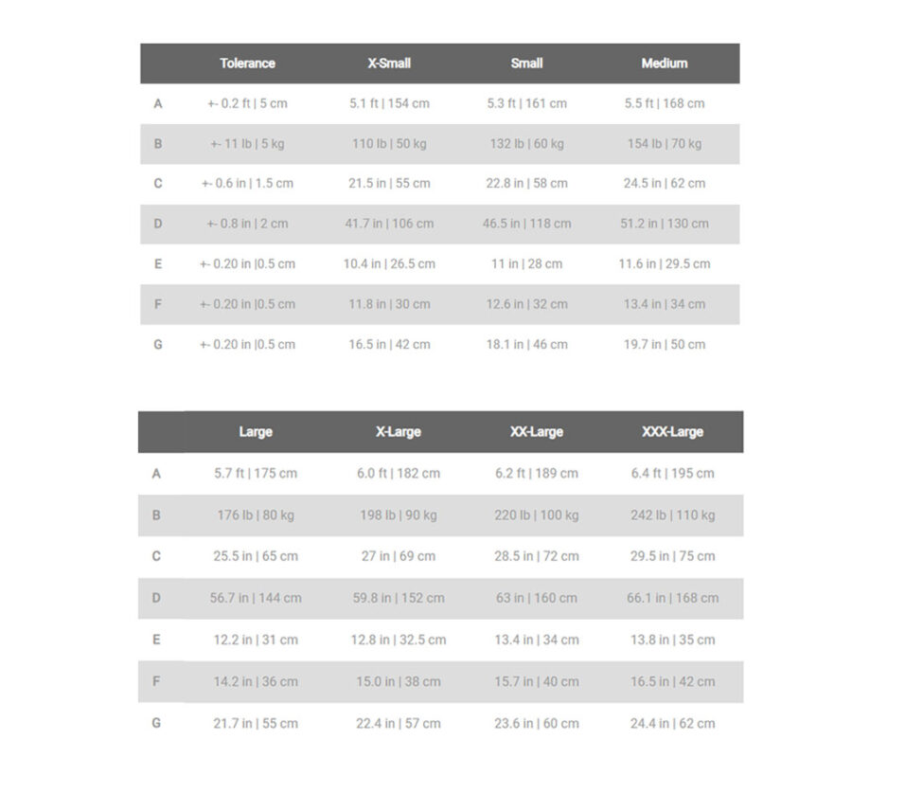Screen dimensions: 905x794
Task: Select the X-Small column header
Action: [389, 63]
